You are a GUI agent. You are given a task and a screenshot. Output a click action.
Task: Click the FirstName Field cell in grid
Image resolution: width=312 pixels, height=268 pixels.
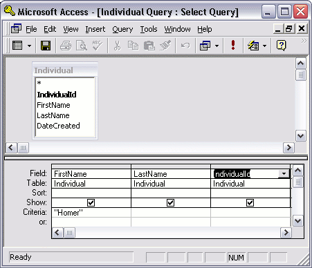91,174
